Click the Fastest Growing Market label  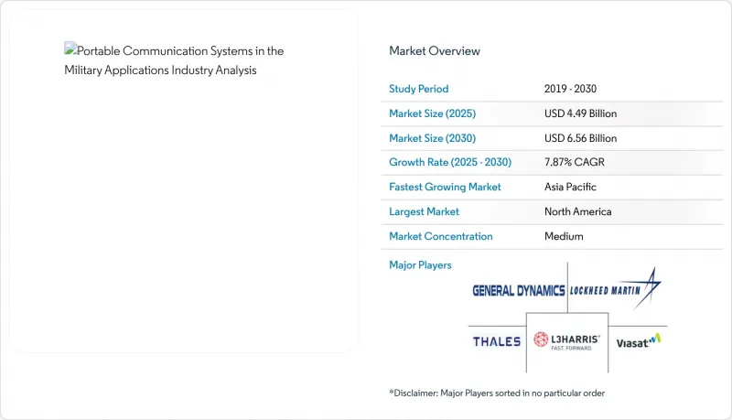click(445, 187)
